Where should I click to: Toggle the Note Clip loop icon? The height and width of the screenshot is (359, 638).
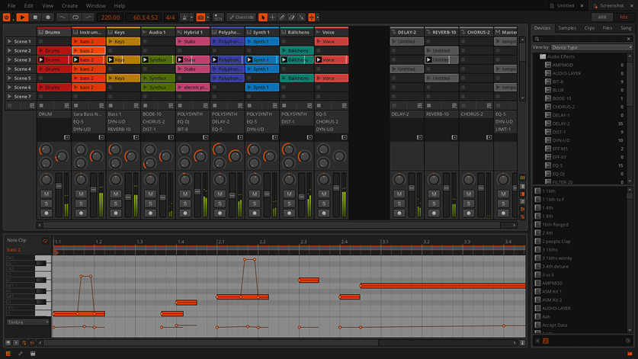[45, 241]
